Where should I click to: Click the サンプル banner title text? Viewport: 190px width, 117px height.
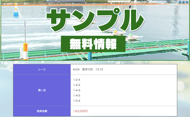click(x=95, y=20)
